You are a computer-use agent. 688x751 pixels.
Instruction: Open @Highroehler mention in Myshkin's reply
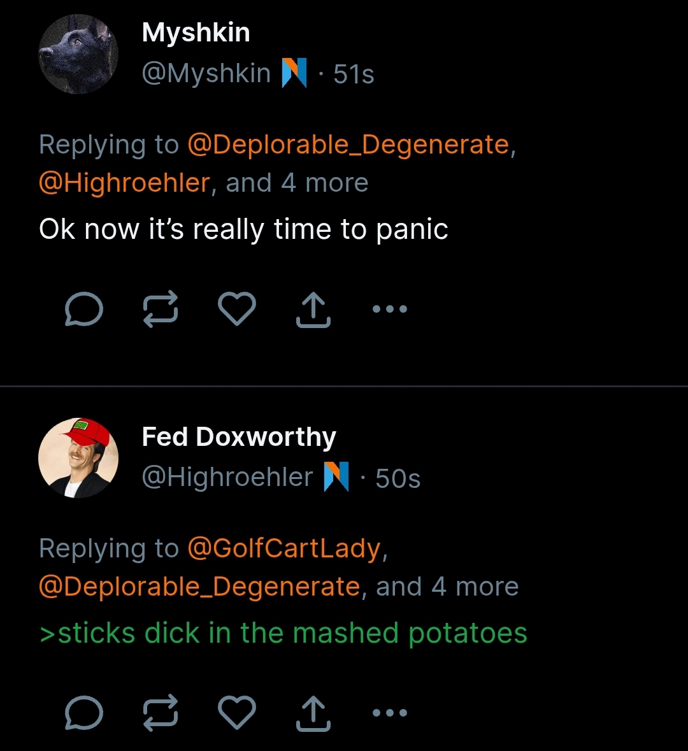pos(124,183)
